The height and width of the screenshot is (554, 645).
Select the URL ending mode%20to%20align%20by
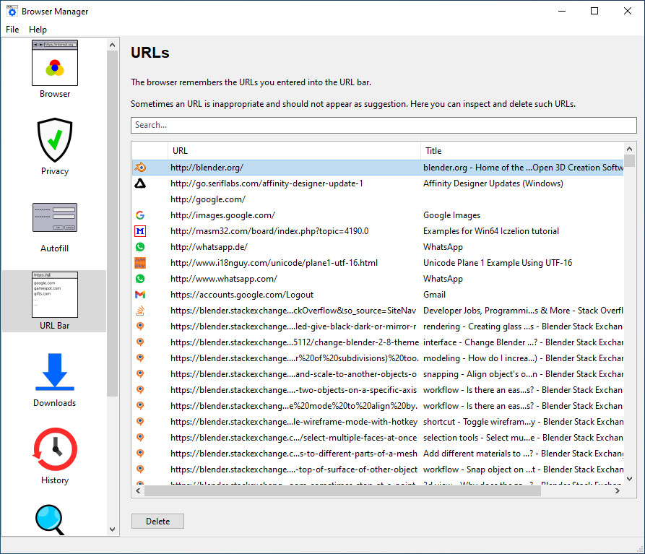click(x=294, y=406)
